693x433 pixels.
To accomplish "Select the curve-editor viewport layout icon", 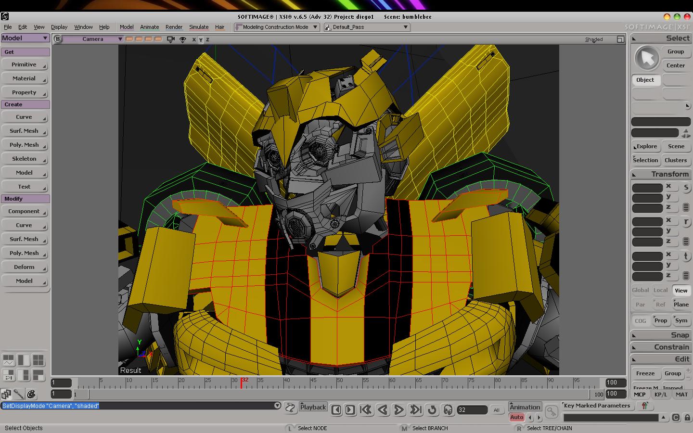I will tap(9, 360).
